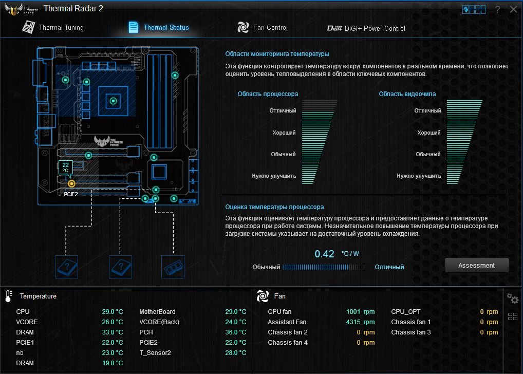The image size is (523, 374).
Task: Click the 'Область процессора' heading
Action: point(268,93)
